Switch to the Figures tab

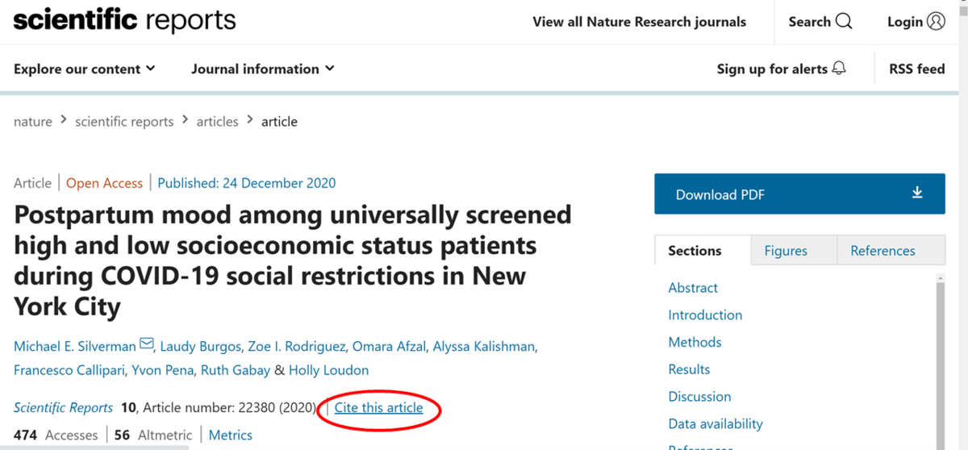[x=785, y=251]
